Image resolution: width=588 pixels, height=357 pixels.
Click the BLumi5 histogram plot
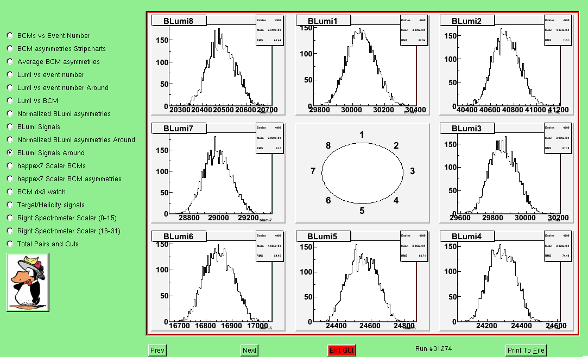362,281
